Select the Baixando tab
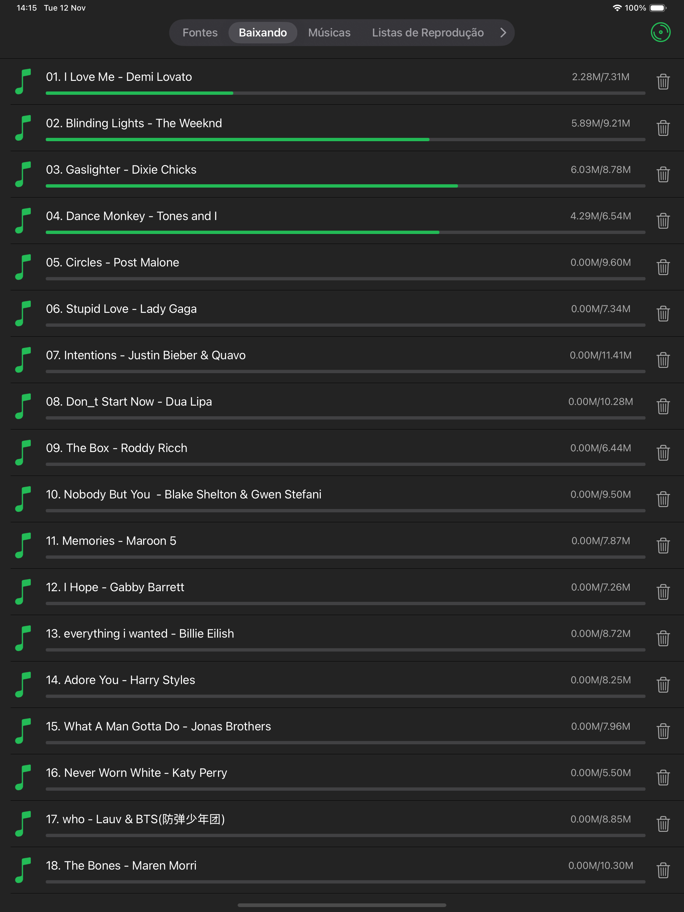This screenshot has height=912, width=684. (x=263, y=32)
